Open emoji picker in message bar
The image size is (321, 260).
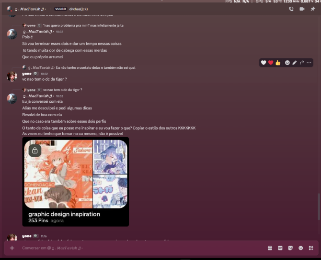[300, 248]
